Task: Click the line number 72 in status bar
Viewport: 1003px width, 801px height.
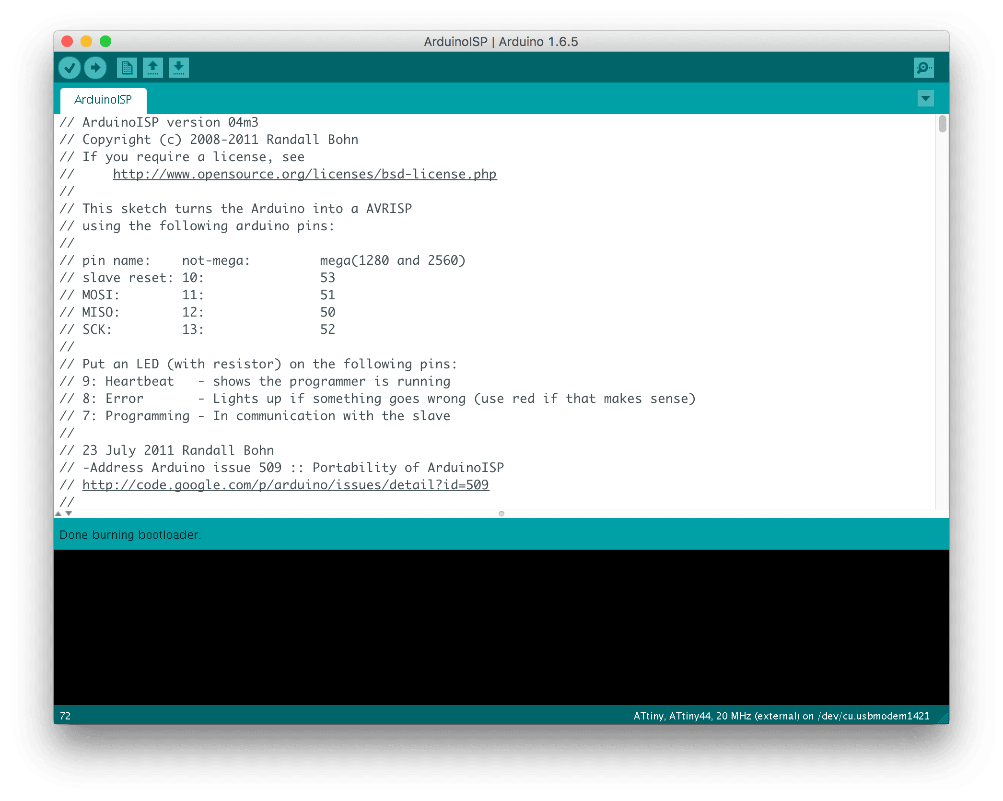Action: [x=65, y=716]
